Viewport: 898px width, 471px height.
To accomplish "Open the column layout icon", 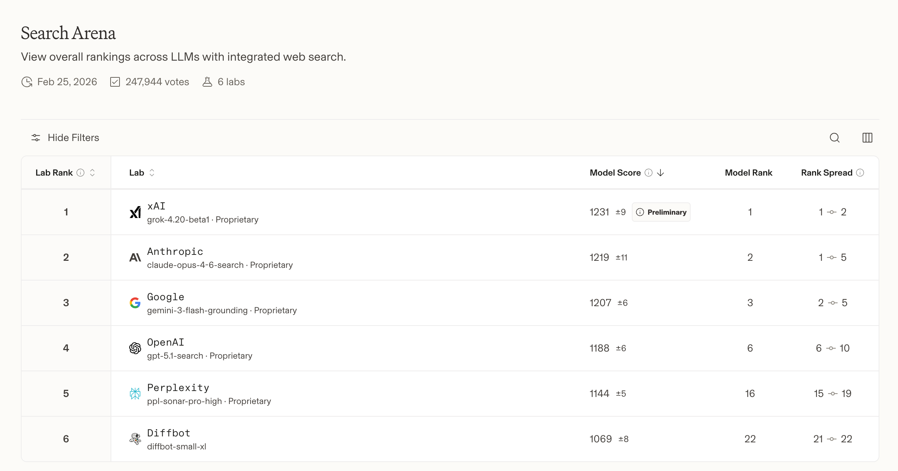I will [x=867, y=138].
